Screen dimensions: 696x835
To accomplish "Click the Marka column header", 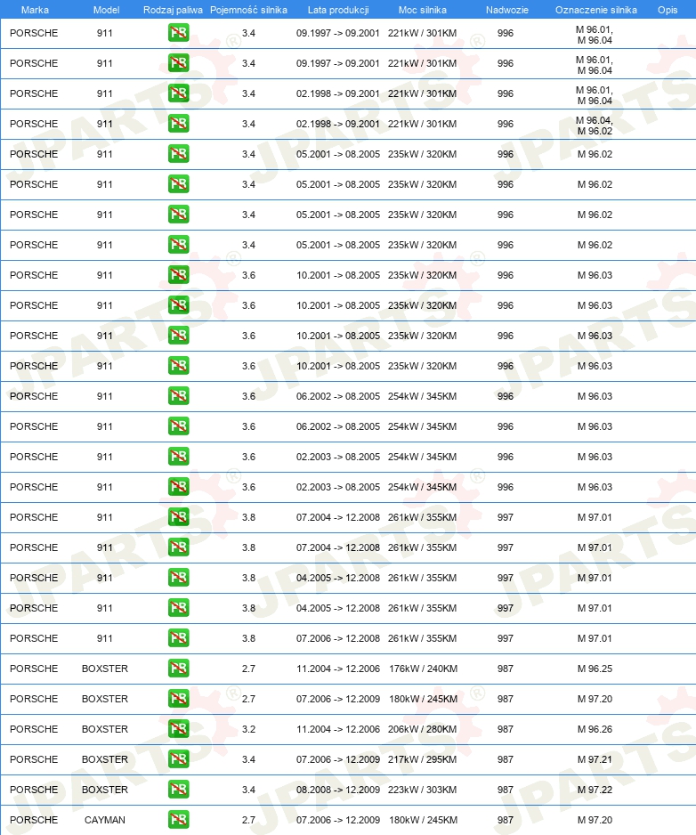I will (x=35, y=10).
